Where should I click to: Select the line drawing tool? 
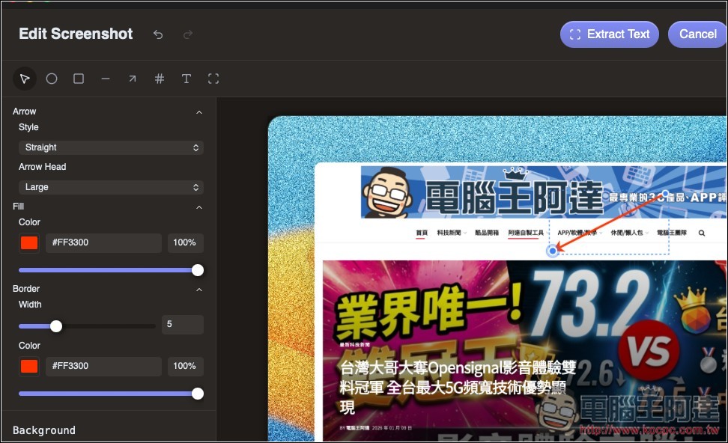105,79
